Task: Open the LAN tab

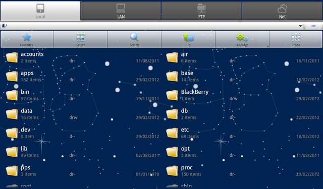Action: tap(121, 11)
